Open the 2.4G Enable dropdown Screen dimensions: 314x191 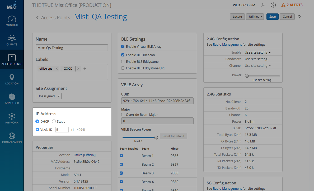coord(257,52)
